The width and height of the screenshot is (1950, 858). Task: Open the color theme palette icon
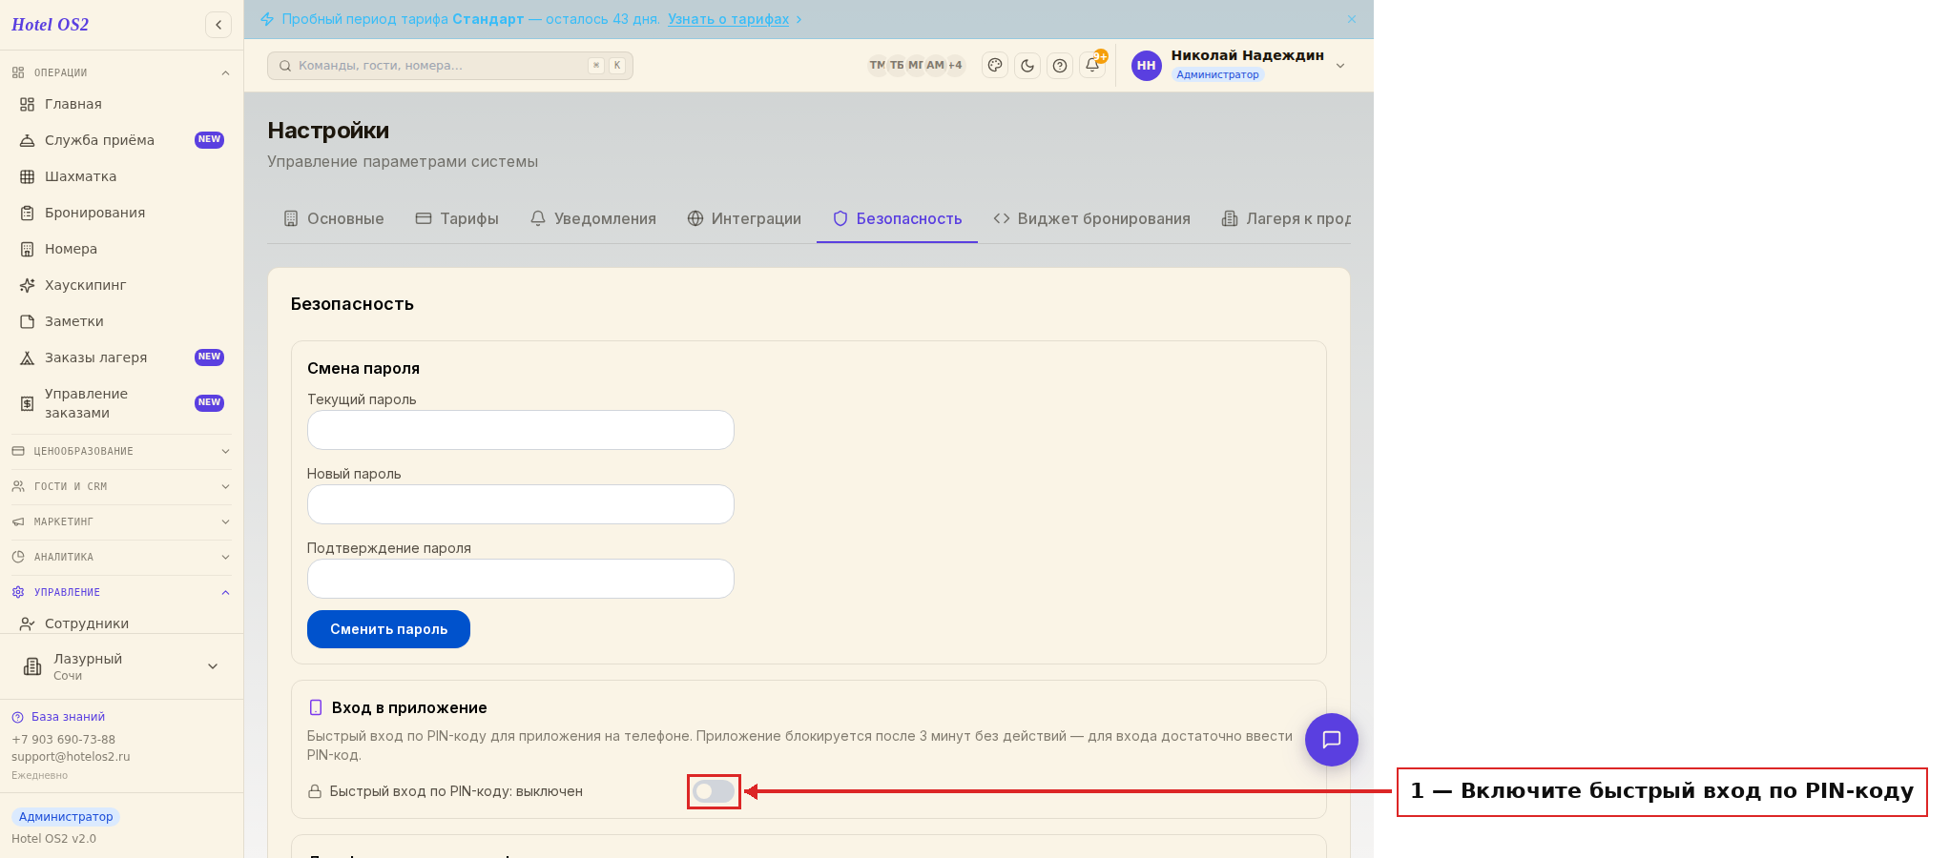995,66
